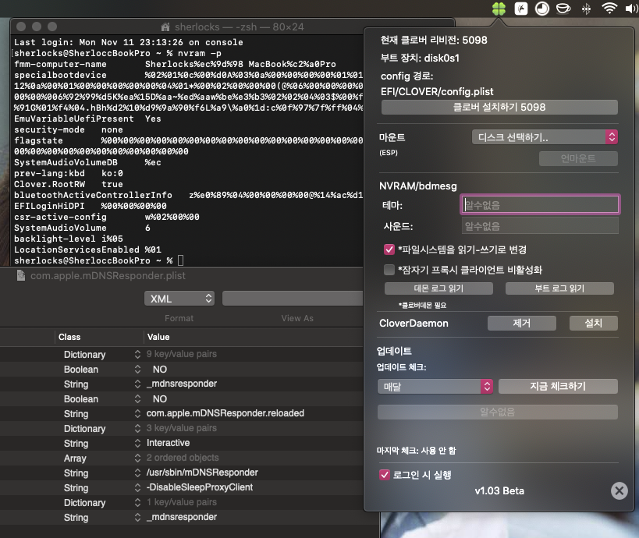Select the -DisableSleepProxyClient value

point(200,487)
